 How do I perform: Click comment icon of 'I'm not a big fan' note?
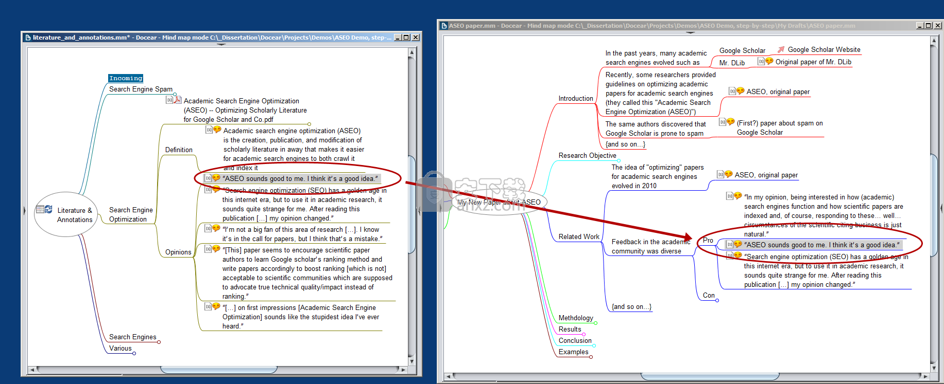tap(216, 228)
